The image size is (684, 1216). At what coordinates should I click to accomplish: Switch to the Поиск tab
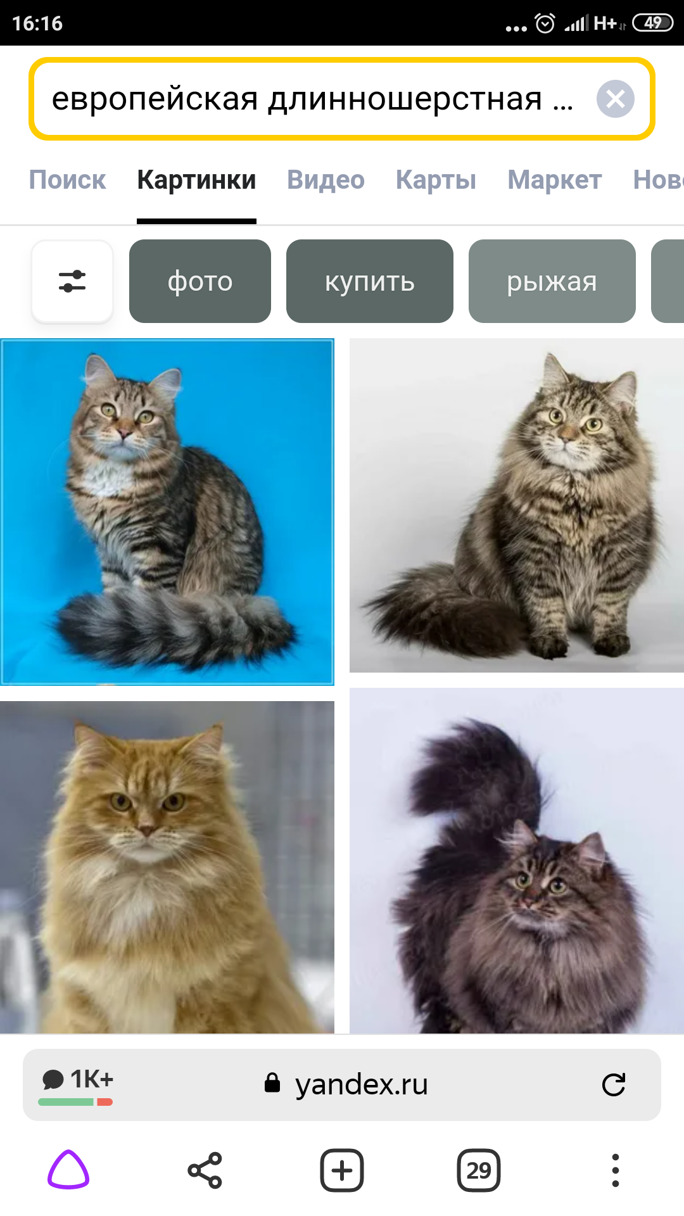67,180
